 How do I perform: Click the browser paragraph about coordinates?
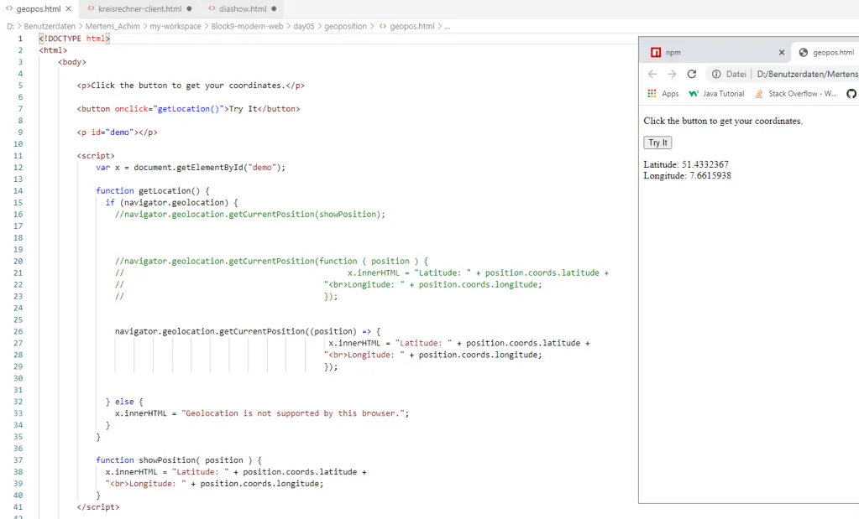pyautogui.click(x=723, y=121)
